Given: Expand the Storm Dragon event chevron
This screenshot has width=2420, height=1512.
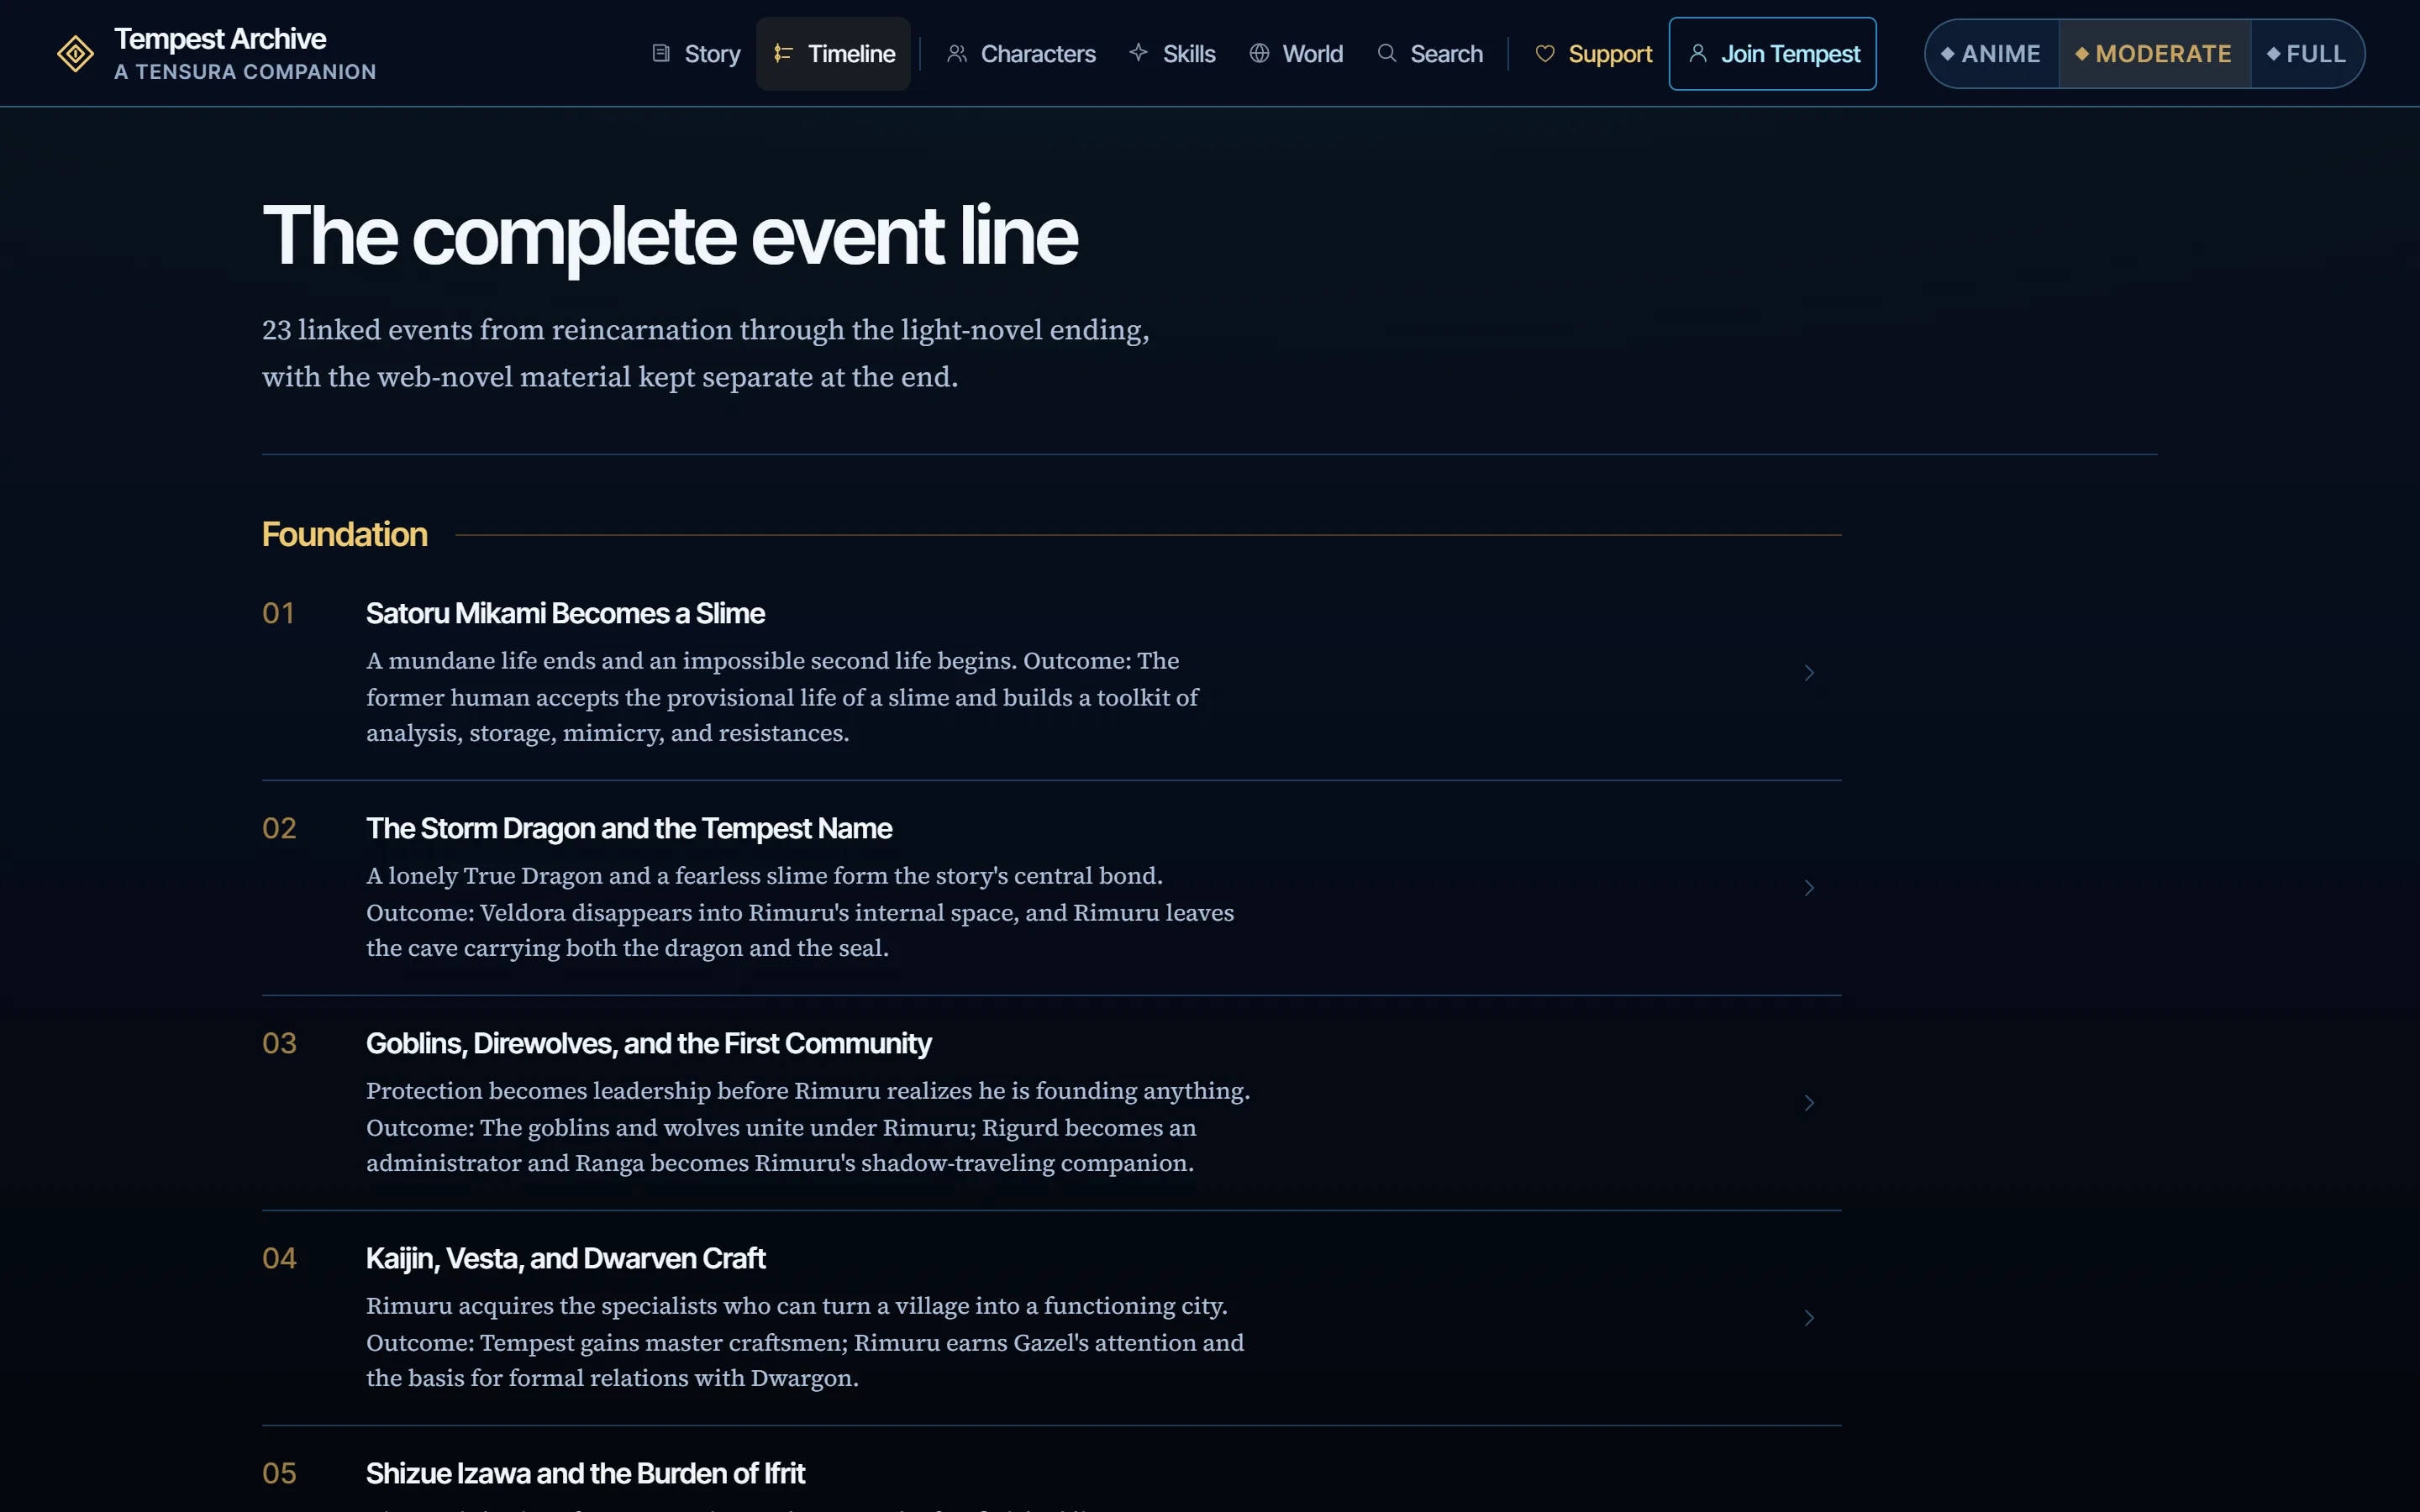Looking at the screenshot, I should (x=1809, y=888).
